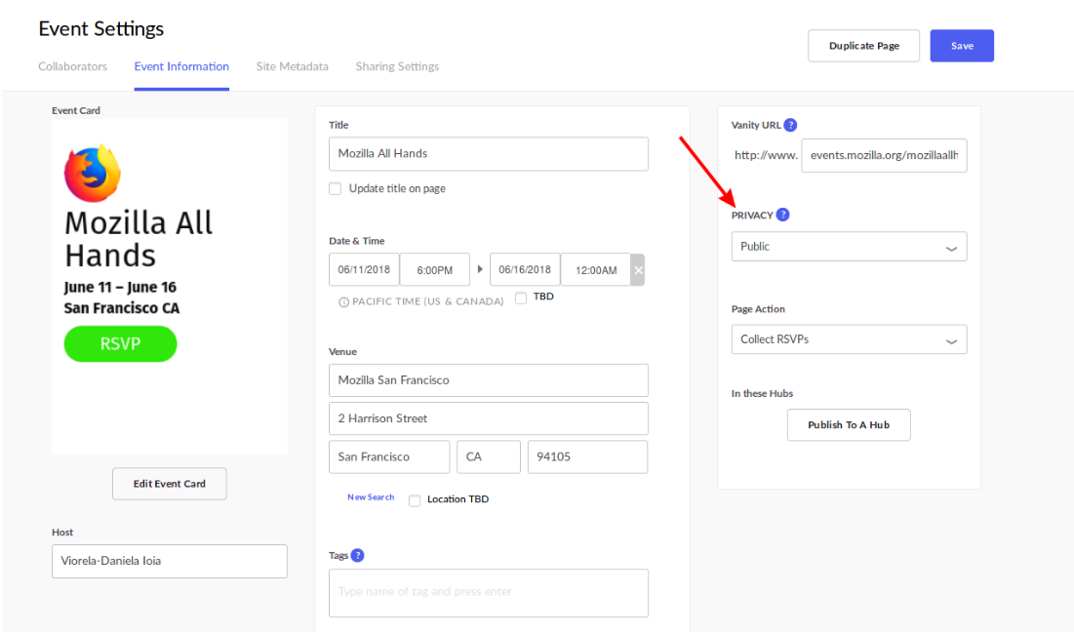Select the Event Information tab

click(181, 66)
